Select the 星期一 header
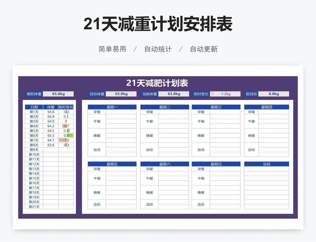The image size is (316, 242). click(112, 107)
